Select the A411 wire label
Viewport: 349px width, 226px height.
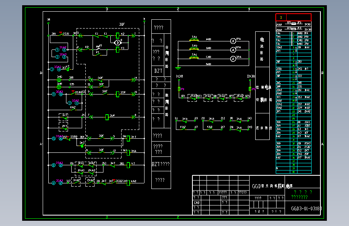click(x=209, y=39)
